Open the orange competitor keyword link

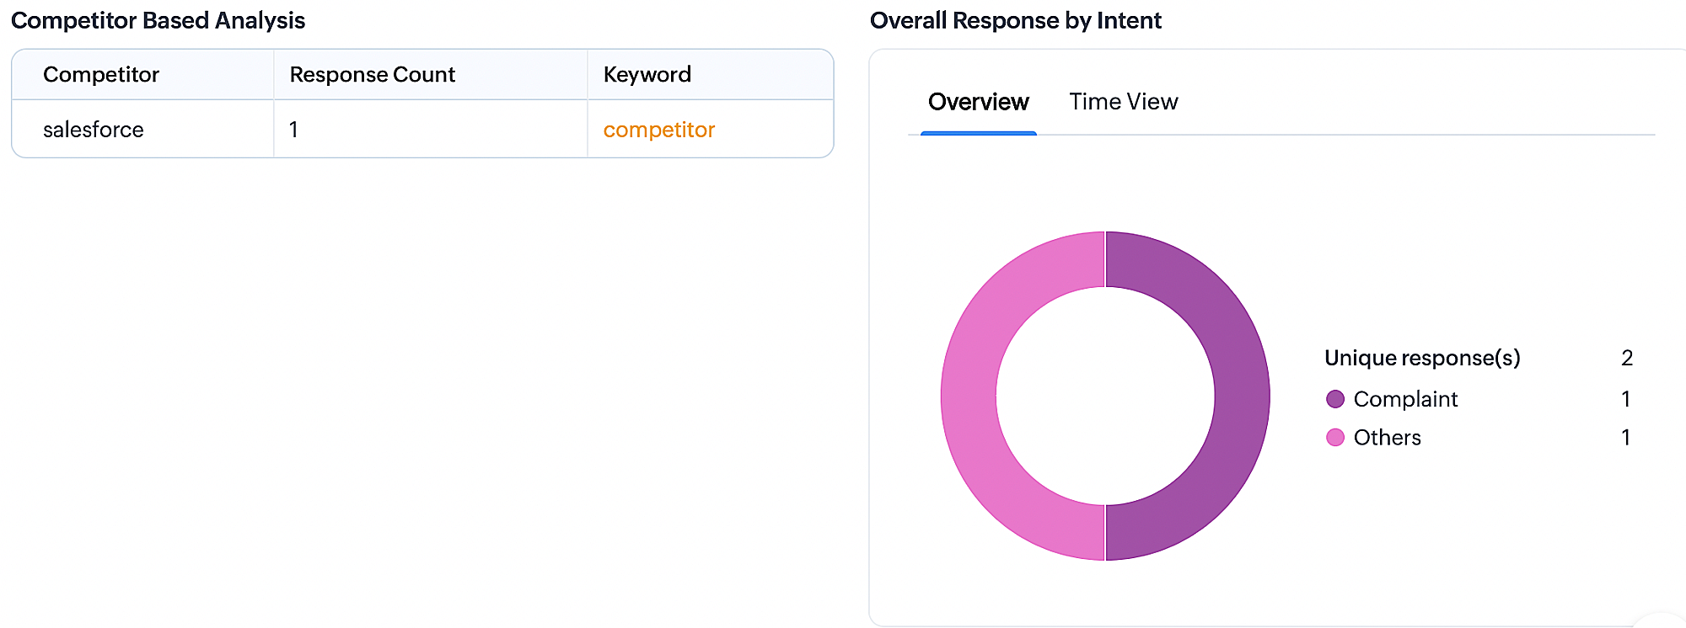pos(659,130)
